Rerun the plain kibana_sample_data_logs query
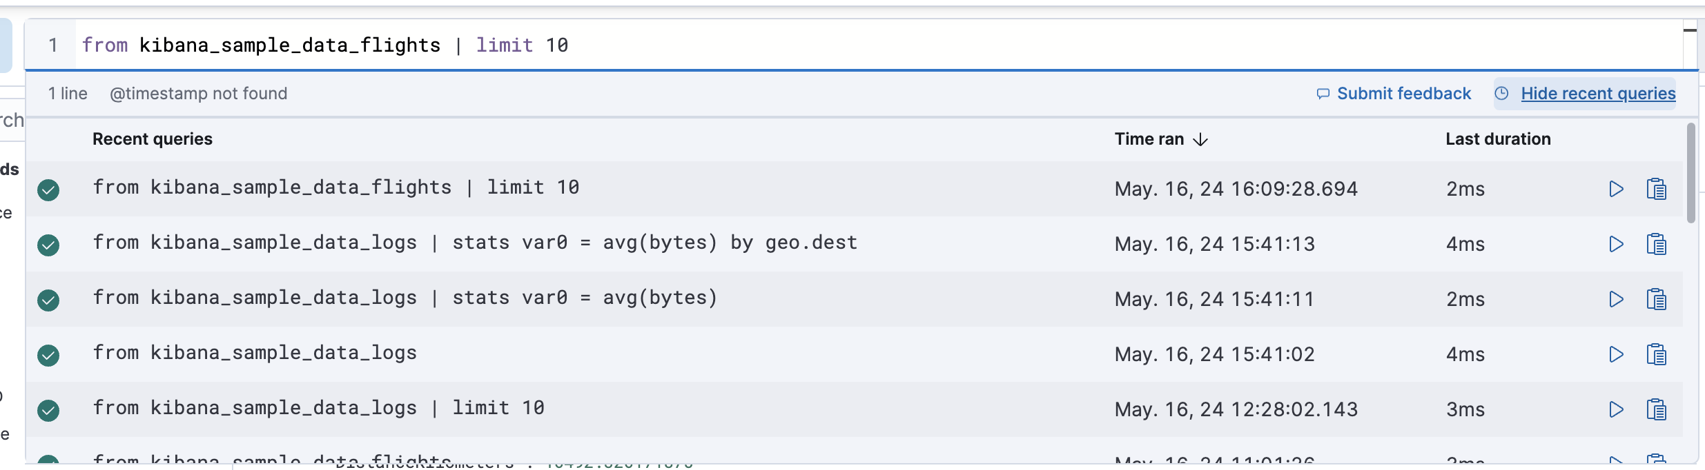Image resolution: width=1705 pixels, height=470 pixels. pos(1615,354)
